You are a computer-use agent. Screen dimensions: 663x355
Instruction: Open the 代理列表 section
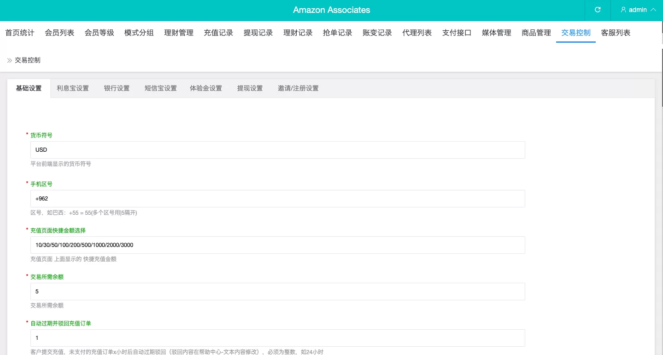click(x=417, y=33)
